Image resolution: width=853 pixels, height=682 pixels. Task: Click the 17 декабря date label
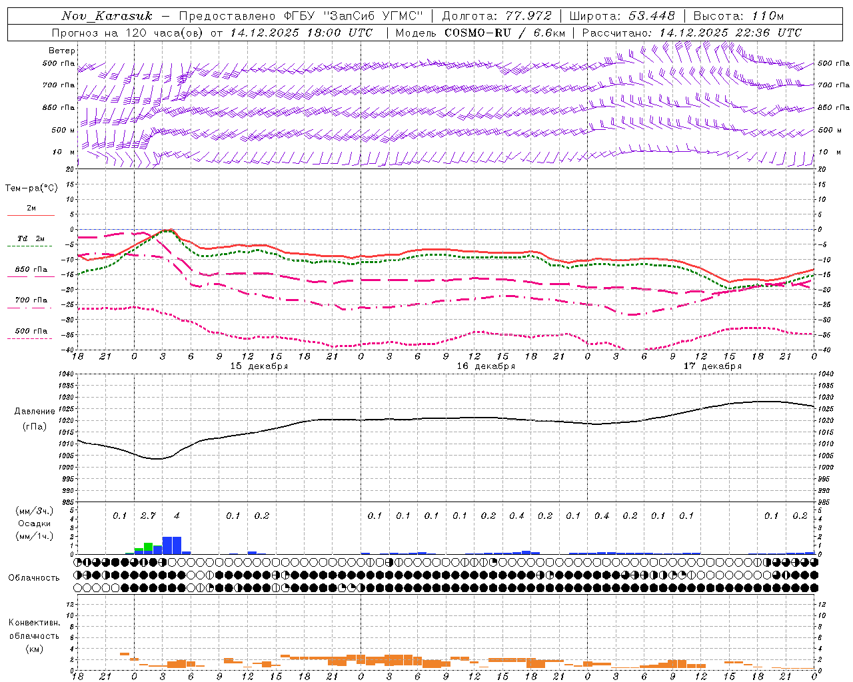(x=712, y=366)
